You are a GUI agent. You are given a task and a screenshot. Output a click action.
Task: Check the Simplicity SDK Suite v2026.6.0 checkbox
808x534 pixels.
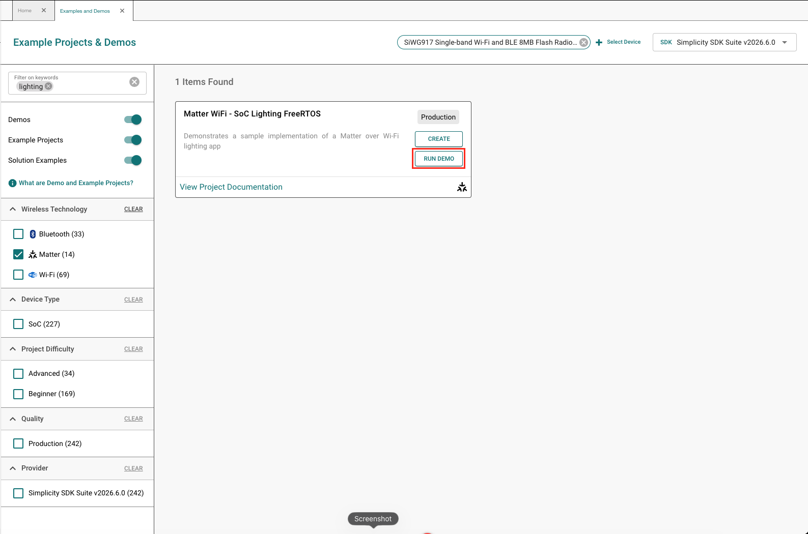(x=18, y=493)
